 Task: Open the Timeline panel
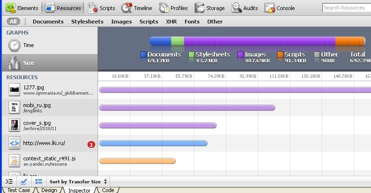tap(136, 8)
